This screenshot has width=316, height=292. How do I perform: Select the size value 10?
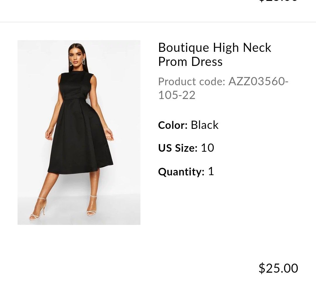[x=207, y=148]
